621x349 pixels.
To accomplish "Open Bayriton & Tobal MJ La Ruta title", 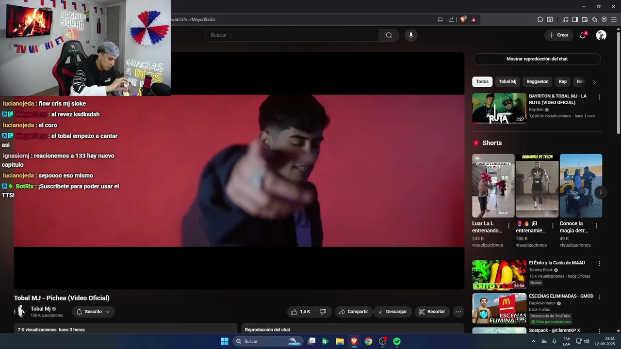I will (557, 99).
